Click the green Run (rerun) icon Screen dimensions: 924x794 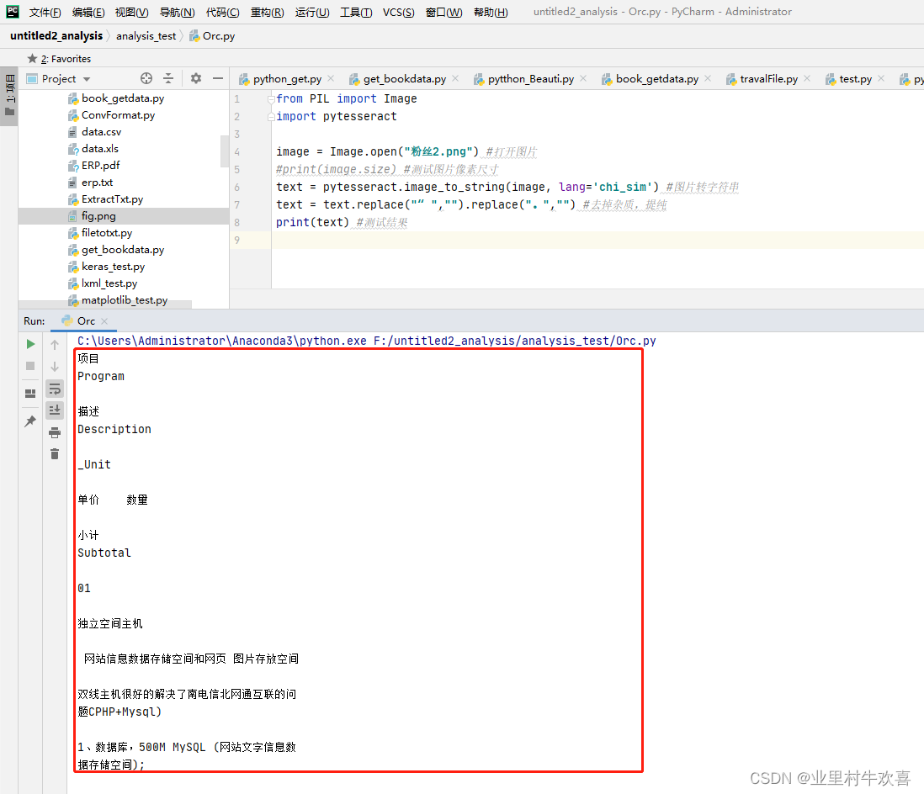(x=30, y=344)
